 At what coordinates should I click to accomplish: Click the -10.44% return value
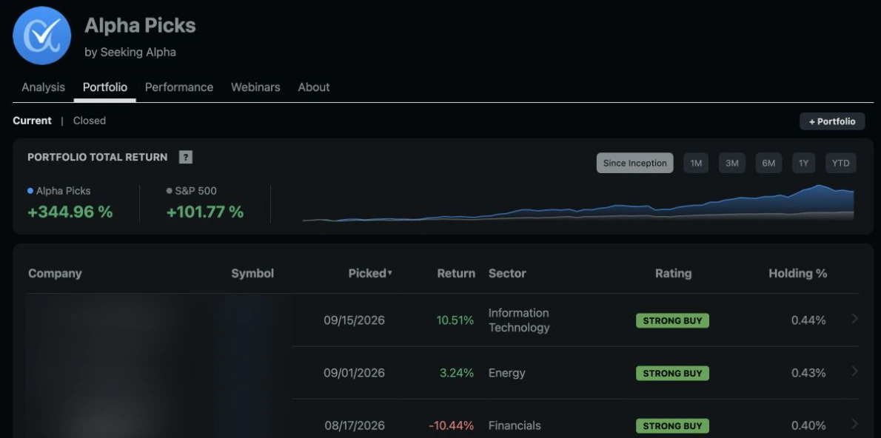click(451, 425)
